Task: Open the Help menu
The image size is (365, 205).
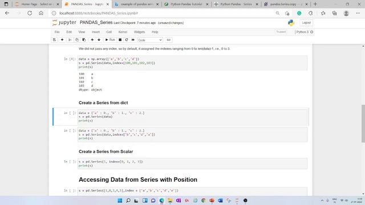Action: click(x=155, y=32)
